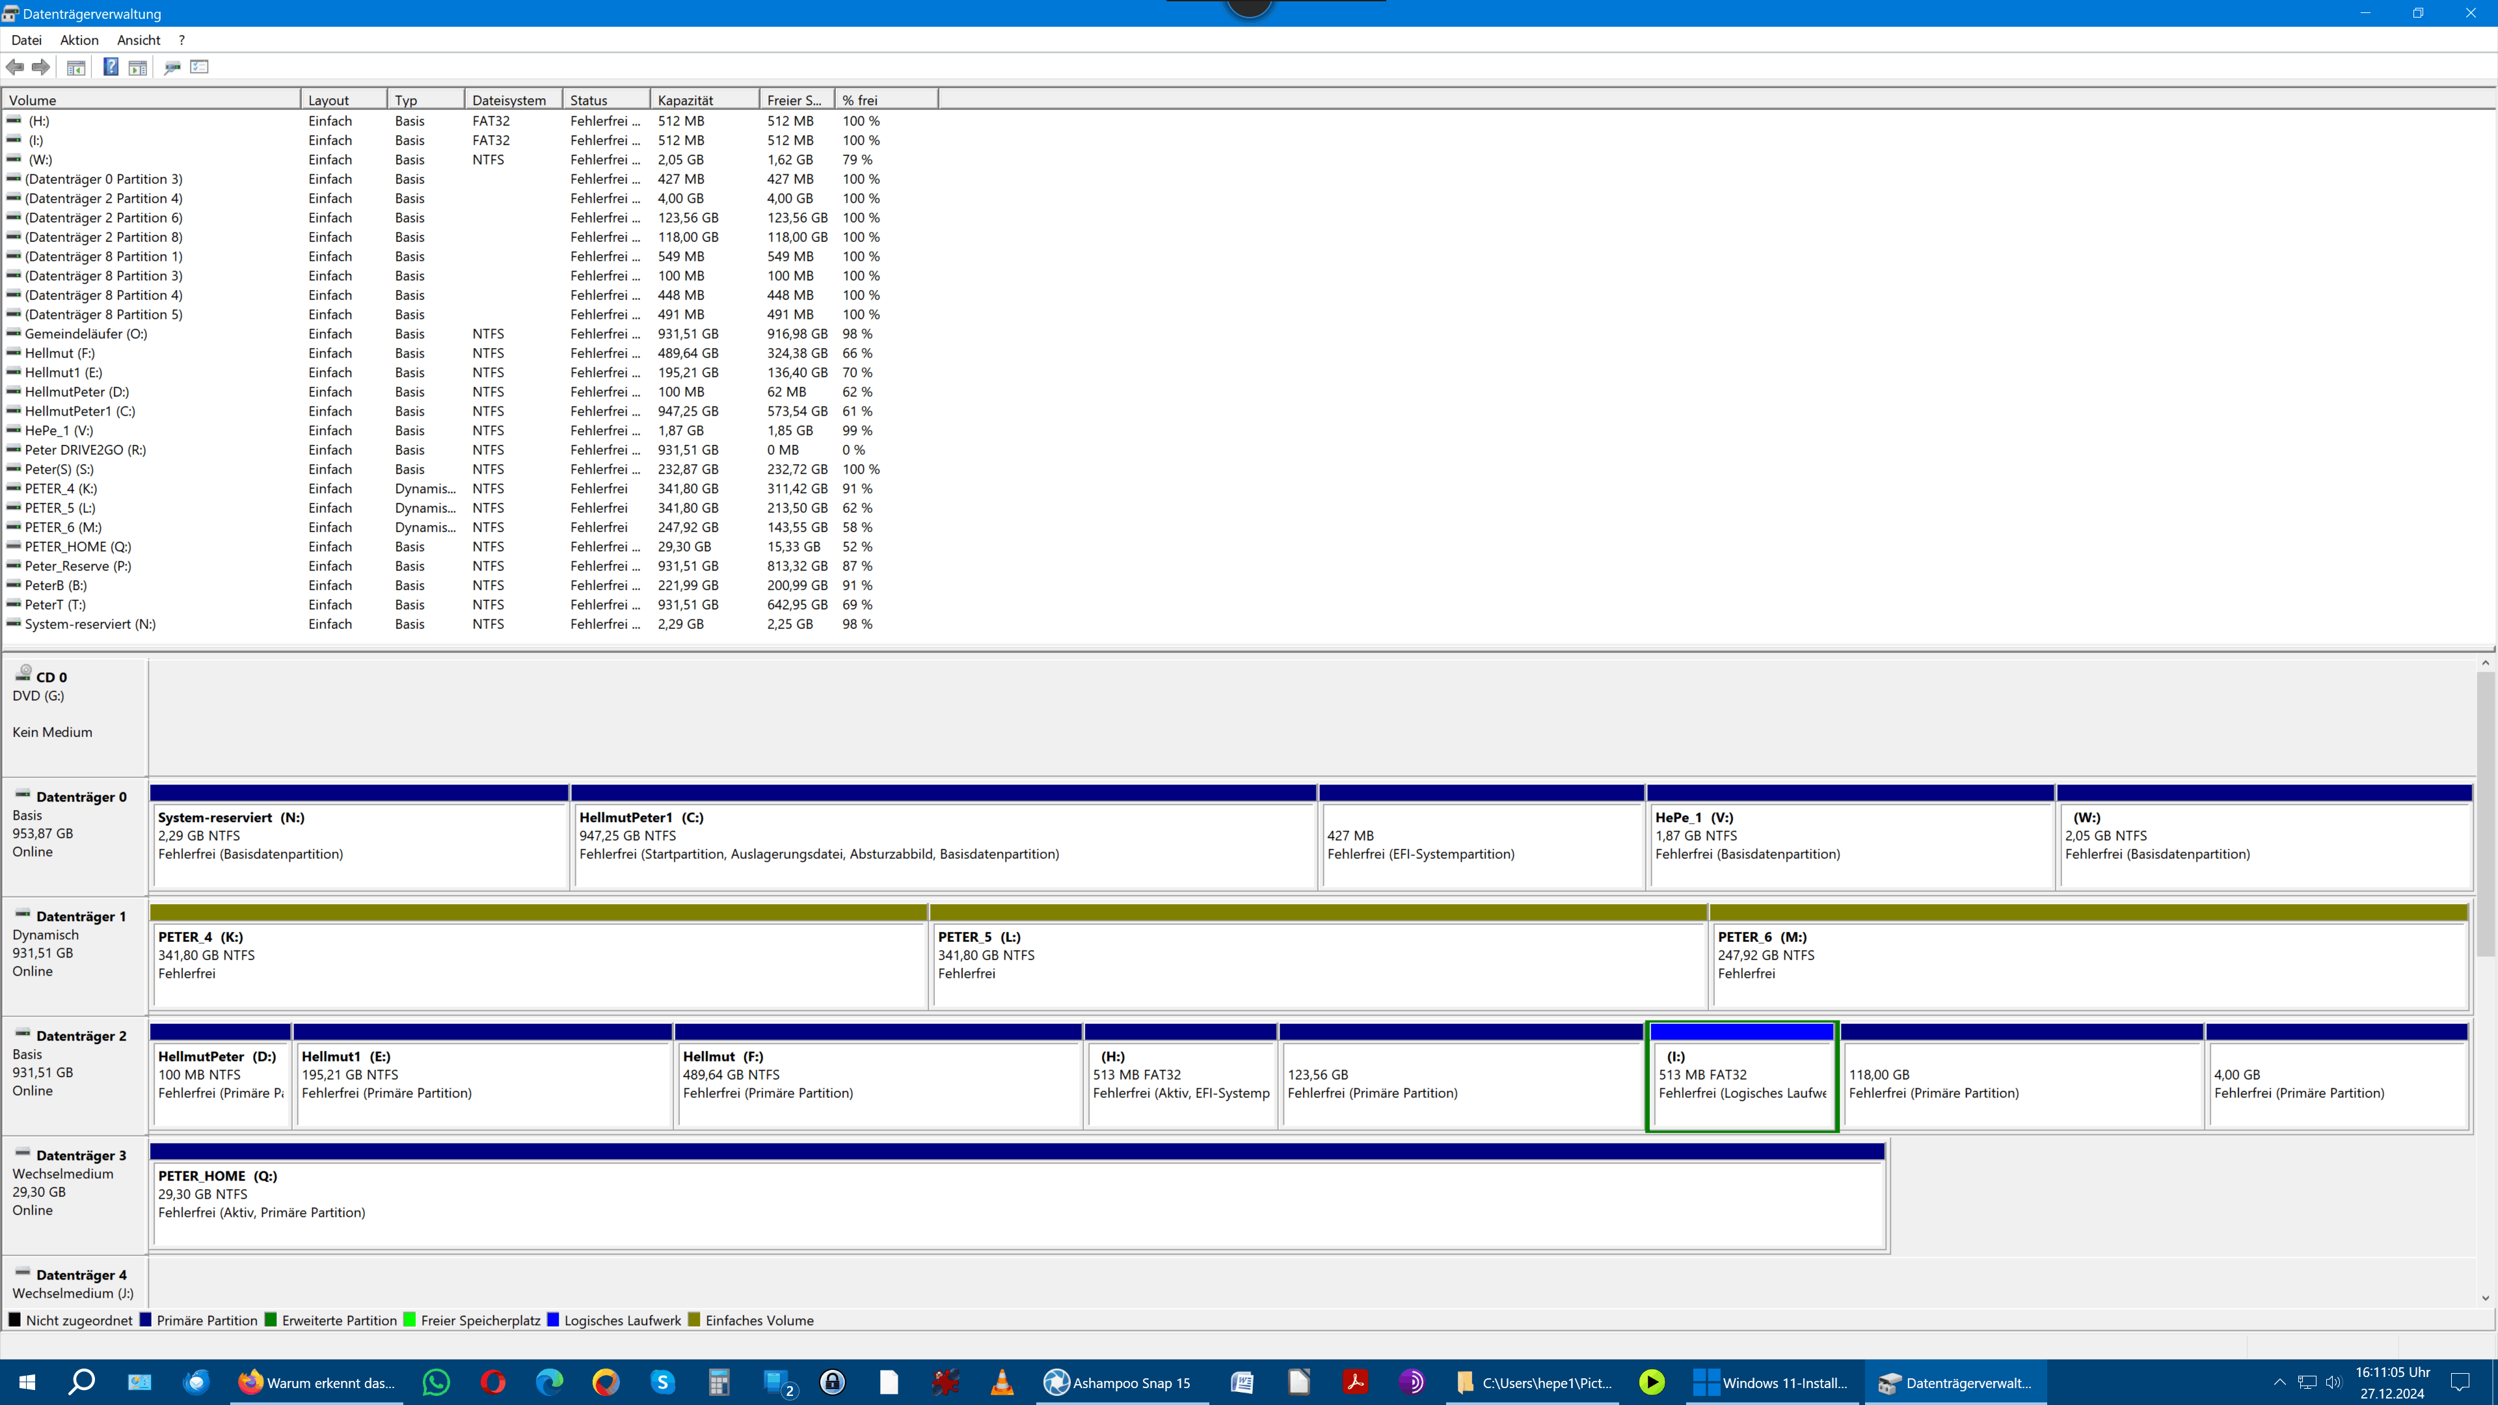Screen dimensions: 2498x1405
Task: Open the Ansicht menu
Action: coord(138,40)
